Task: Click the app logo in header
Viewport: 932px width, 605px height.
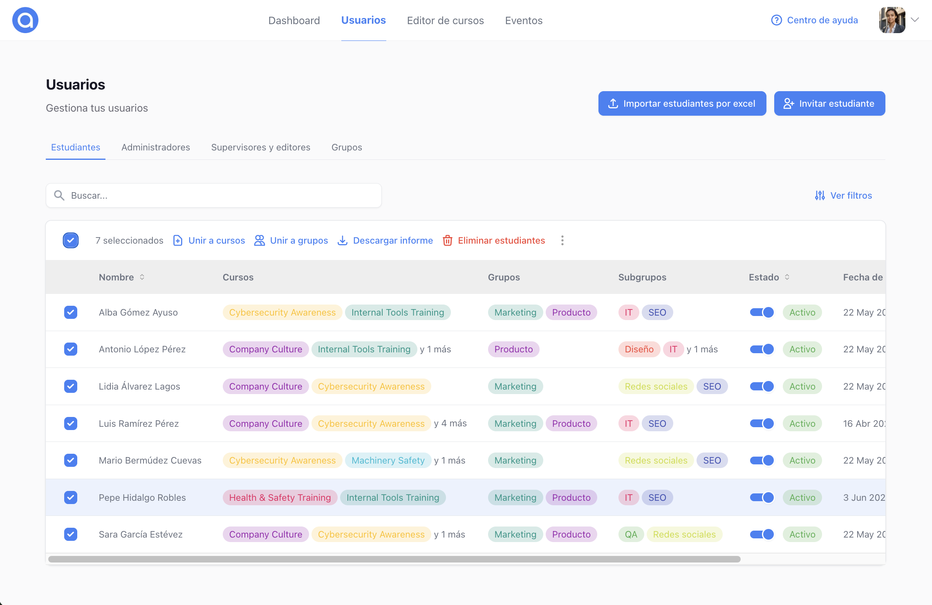Action: pos(25,20)
